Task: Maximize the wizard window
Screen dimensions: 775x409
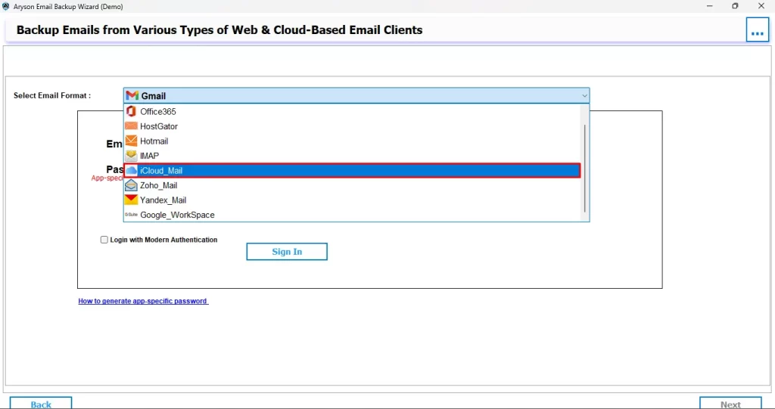Action: [735, 6]
